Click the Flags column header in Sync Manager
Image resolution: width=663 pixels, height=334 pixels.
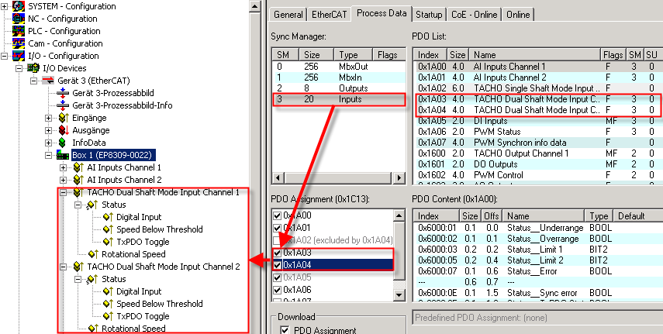pyautogui.click(x=388, y=54)
